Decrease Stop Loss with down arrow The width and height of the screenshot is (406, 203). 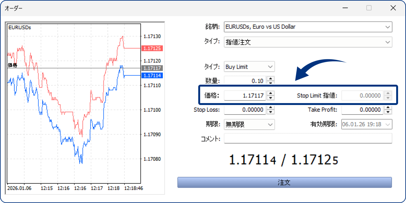pos(270,112)
